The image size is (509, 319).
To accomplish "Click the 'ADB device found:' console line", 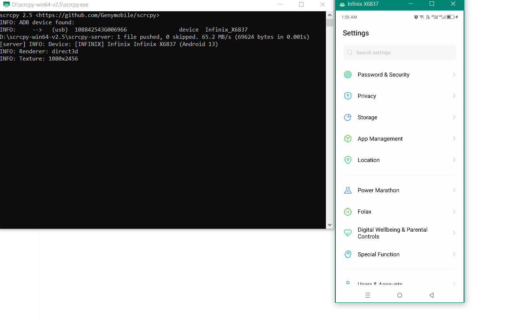I will tap(37, 22).
